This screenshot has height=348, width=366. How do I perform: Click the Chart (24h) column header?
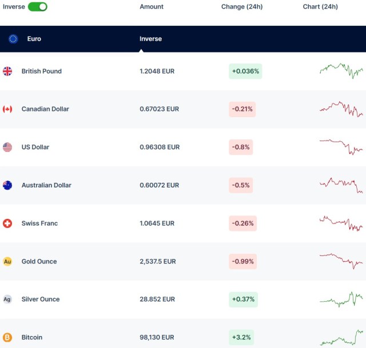tap(320, 7)
